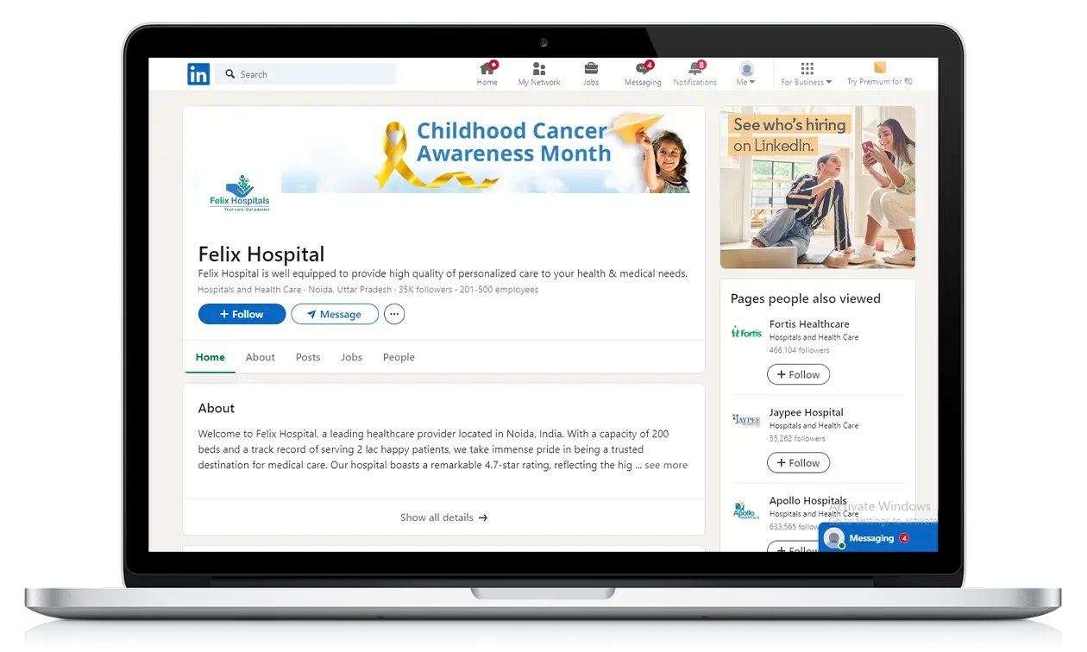Viewport: 1087px width, 652px height.
Task: Open the Messaging icon in navbar
Action: tap(643, 69)
